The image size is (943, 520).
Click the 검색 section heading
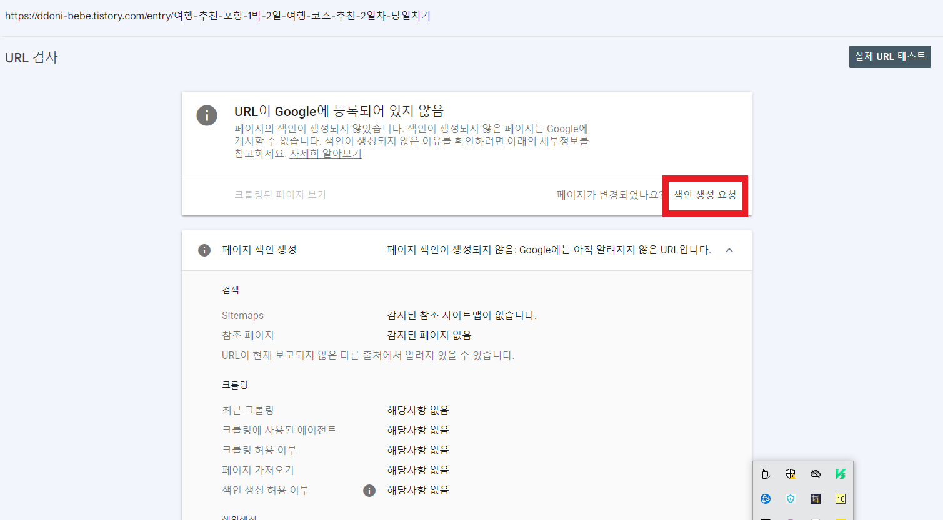[x=231, y=290]
